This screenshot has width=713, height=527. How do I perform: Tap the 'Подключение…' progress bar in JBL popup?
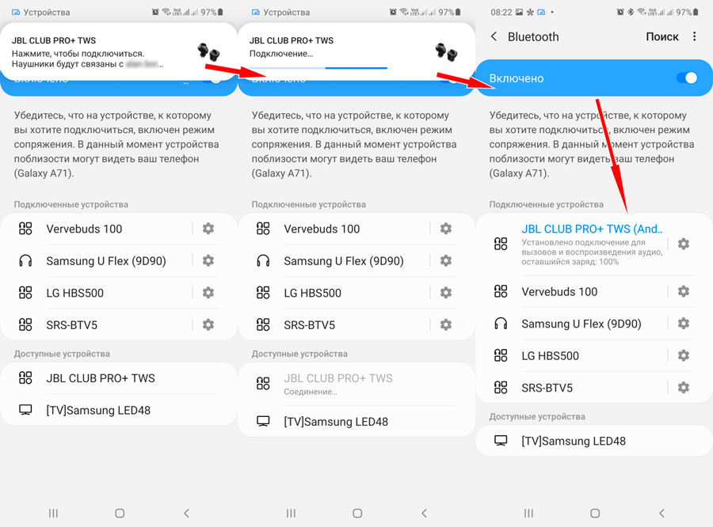[x=318, y=68]
